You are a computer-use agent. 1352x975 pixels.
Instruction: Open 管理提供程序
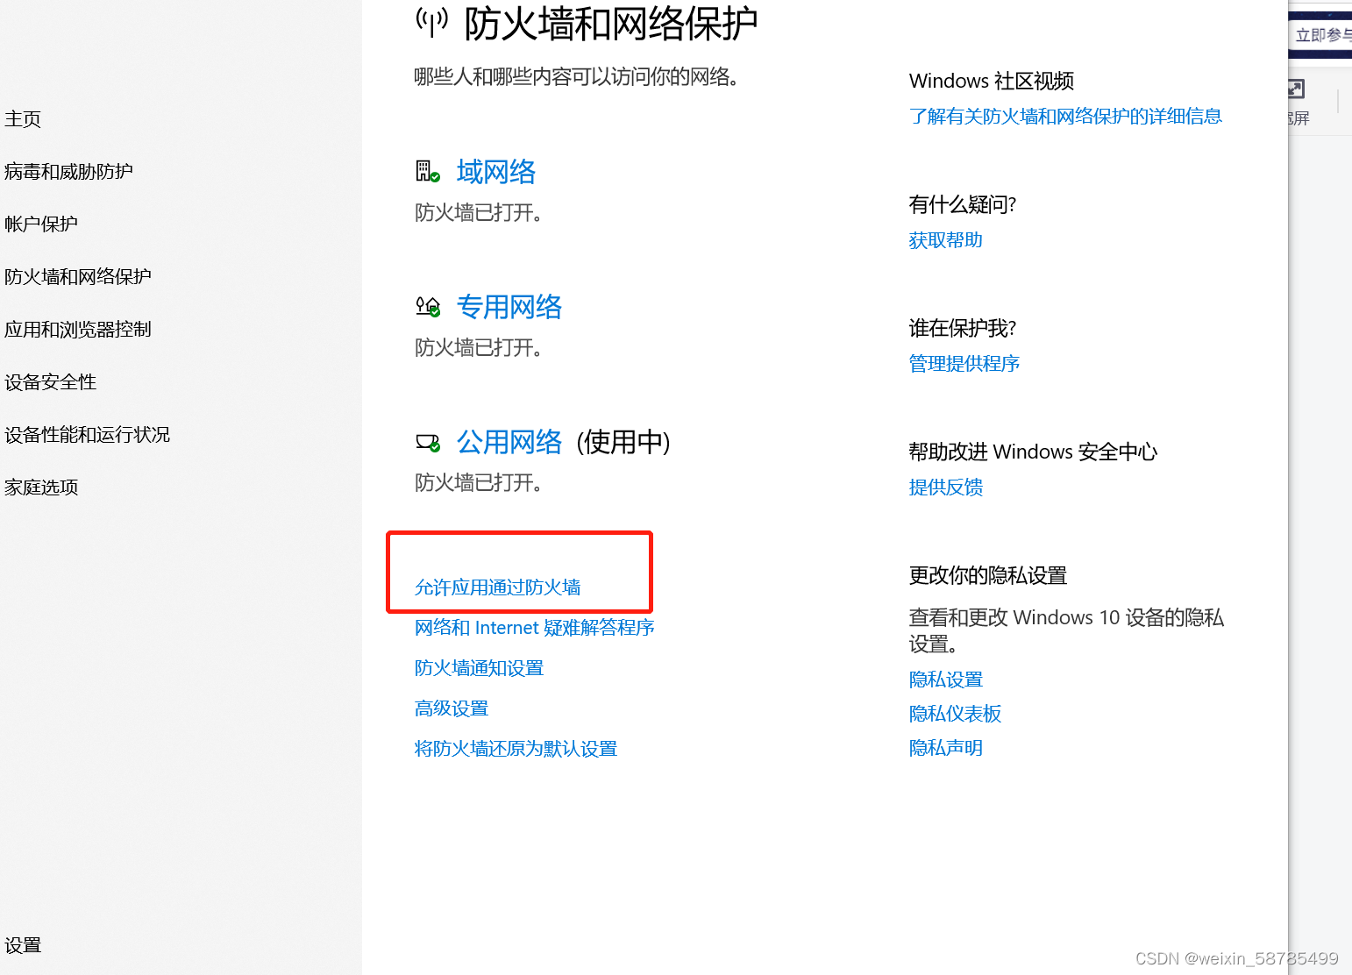tap(964, 363)
